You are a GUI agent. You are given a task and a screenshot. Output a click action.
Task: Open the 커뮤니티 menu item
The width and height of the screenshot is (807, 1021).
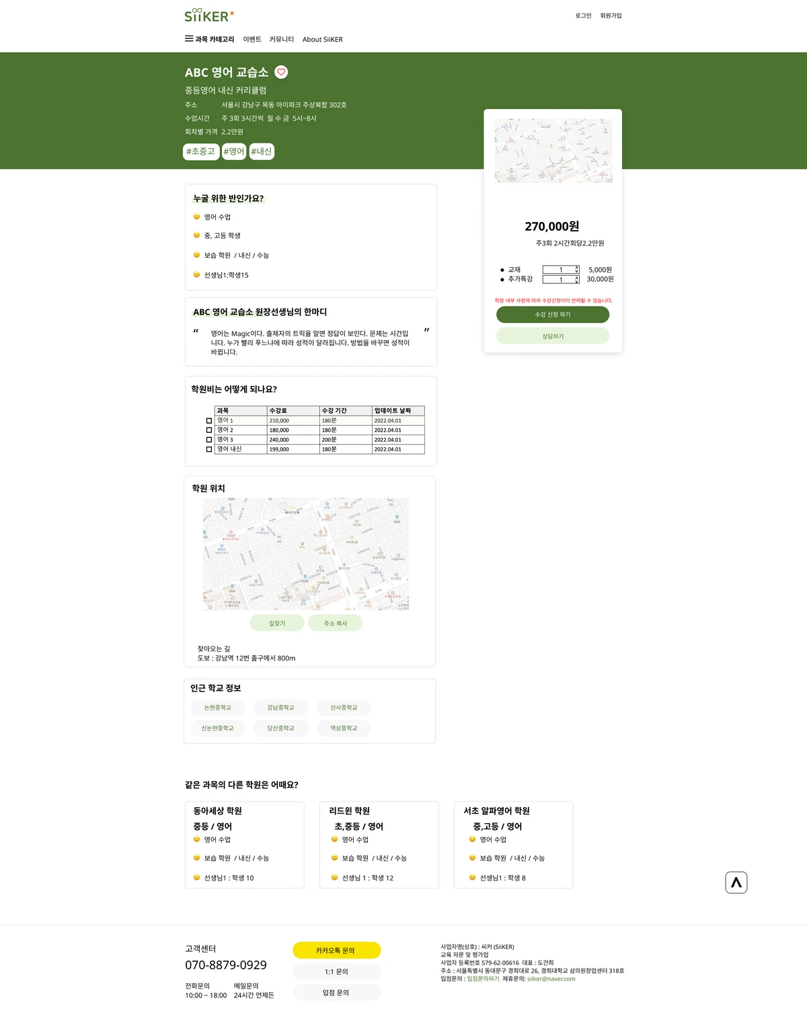pyautogui.click(x=282, y=39)
